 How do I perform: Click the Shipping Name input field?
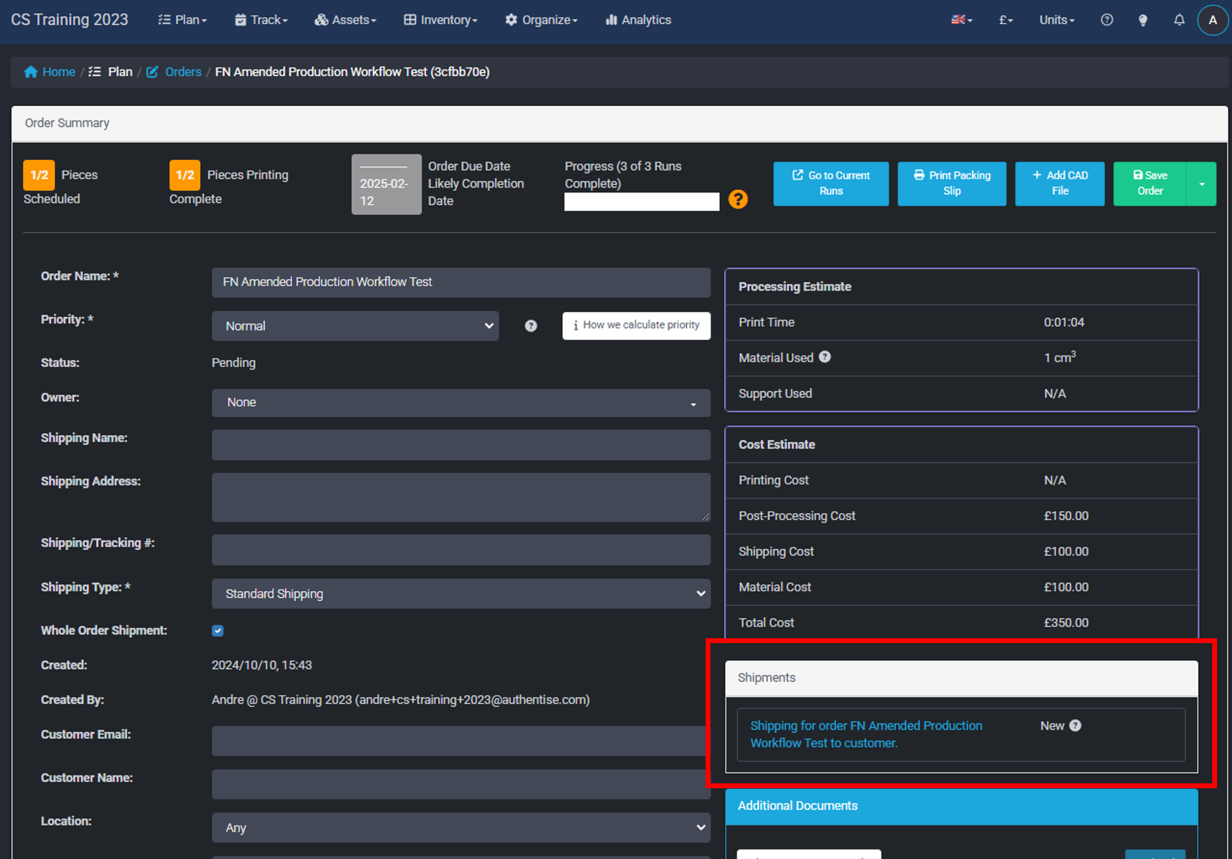click(x=461, y=445)
